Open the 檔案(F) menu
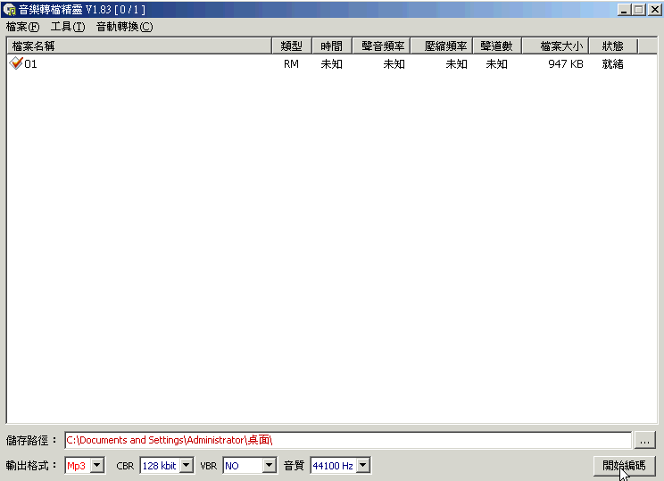This screenshot has height=481, width=664. tap(23, 27)
